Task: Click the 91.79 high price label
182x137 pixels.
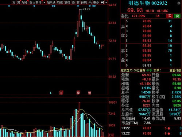Action: click(x=86, y=9)
